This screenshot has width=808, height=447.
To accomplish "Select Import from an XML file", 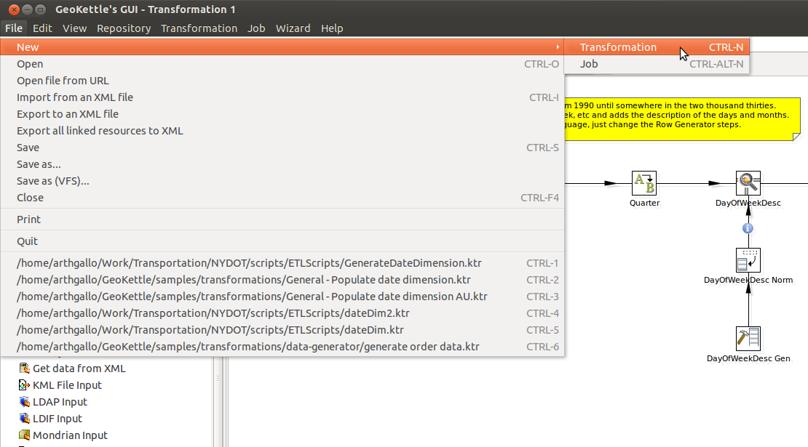I will click(x=282, y=97).
